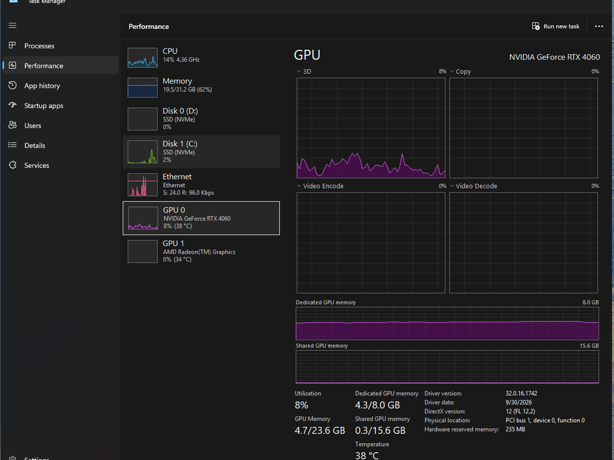Go to the Processes page
The width and height of the screenshot is (614, 460).
(x=60, y=46)
